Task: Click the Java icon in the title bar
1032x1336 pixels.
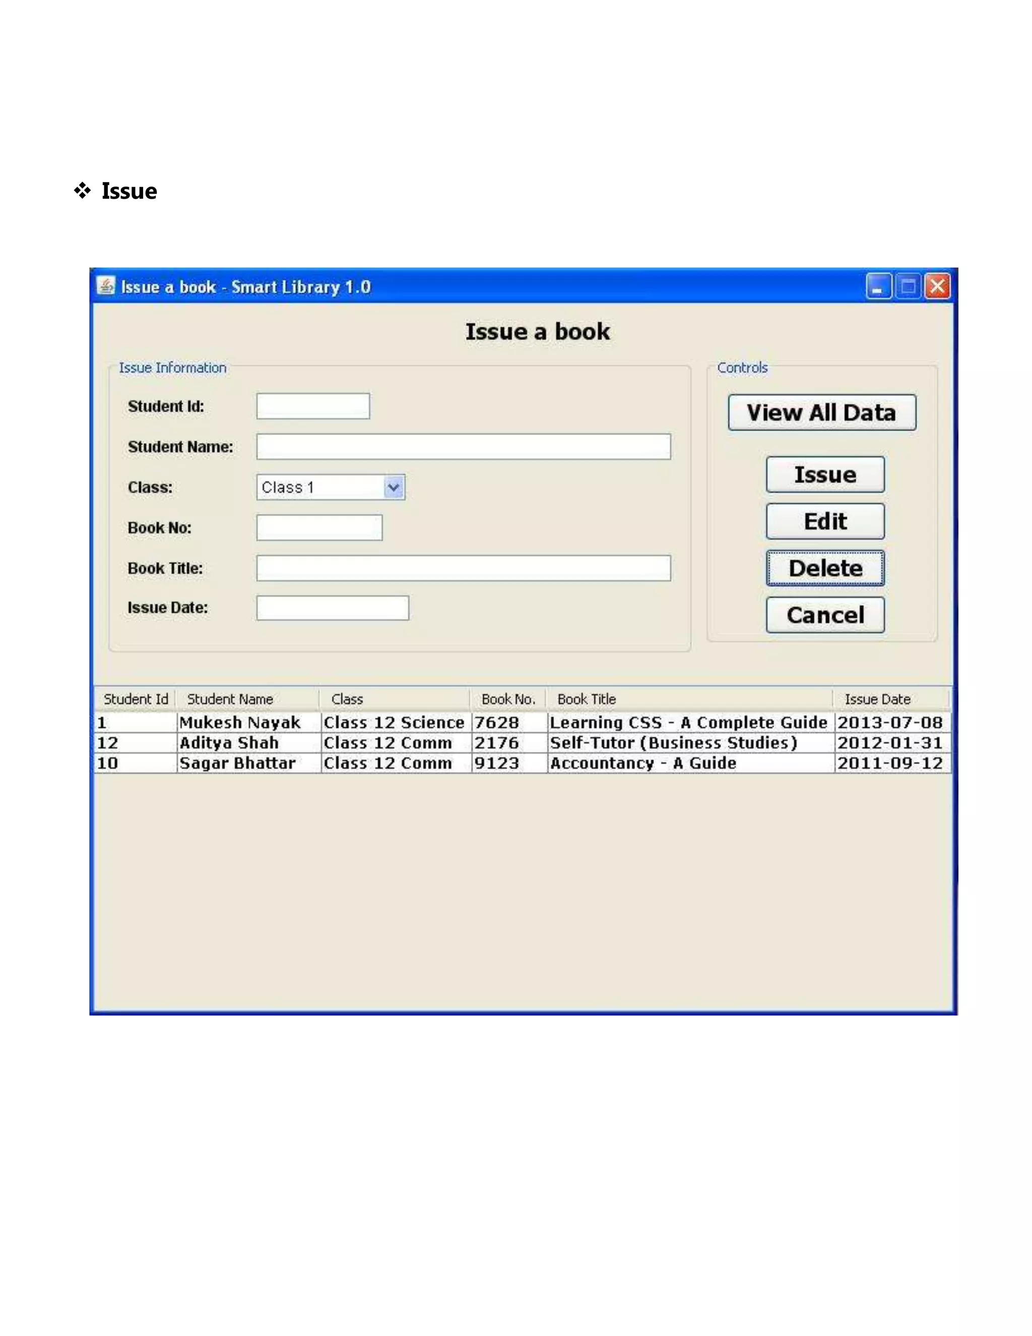Action: (106, 286)
